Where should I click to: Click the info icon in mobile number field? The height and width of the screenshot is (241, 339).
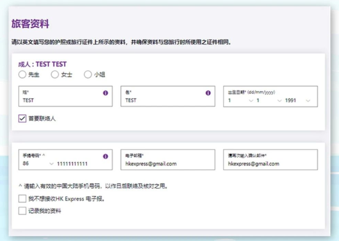click(105, 156)
